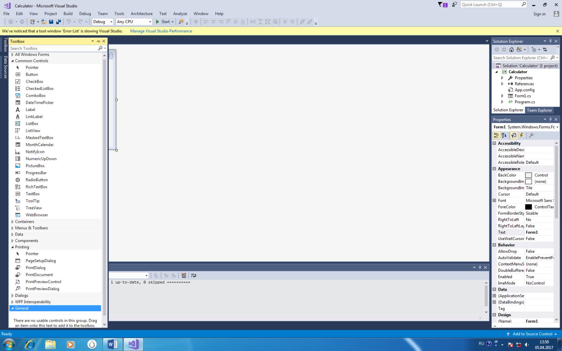Click Add to Source Control in status bar
This screenshot has width=562, height=351.
tap(532, 334)
